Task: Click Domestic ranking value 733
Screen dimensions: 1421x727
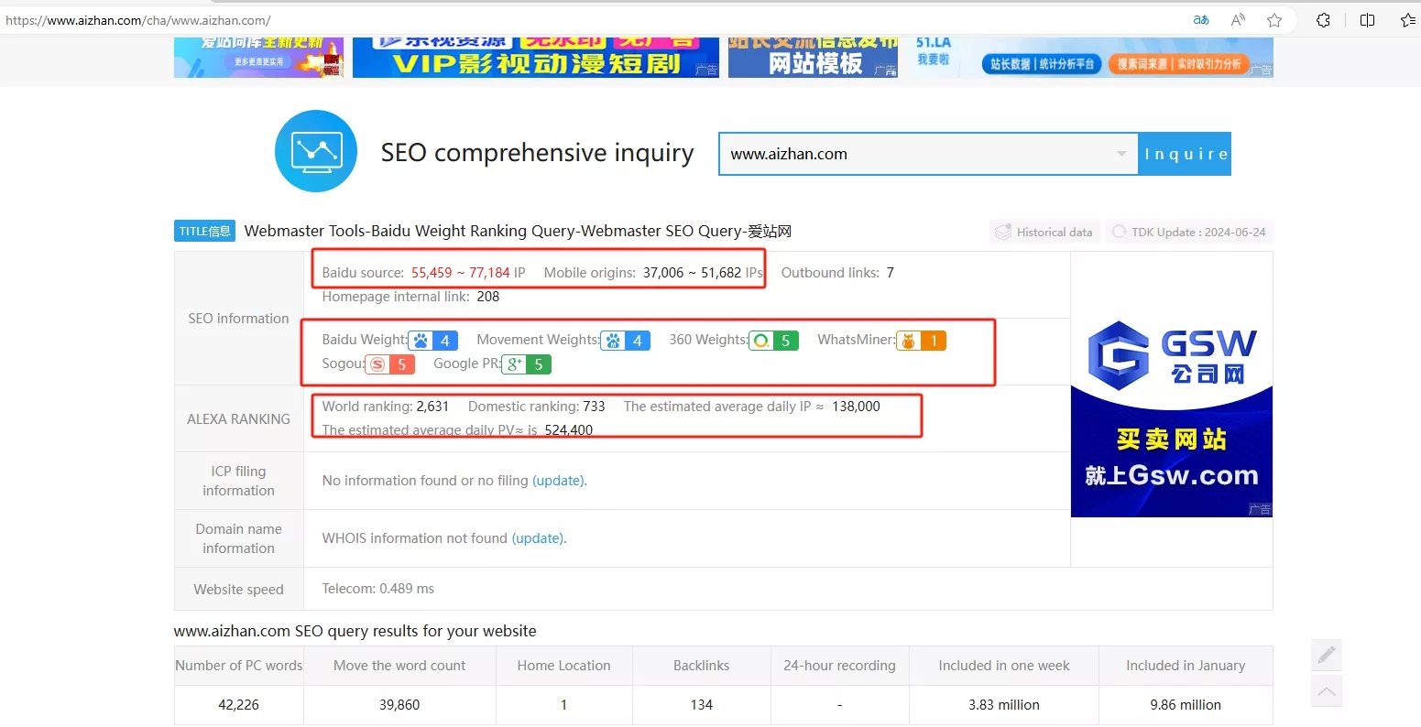Action: [594, 407]
